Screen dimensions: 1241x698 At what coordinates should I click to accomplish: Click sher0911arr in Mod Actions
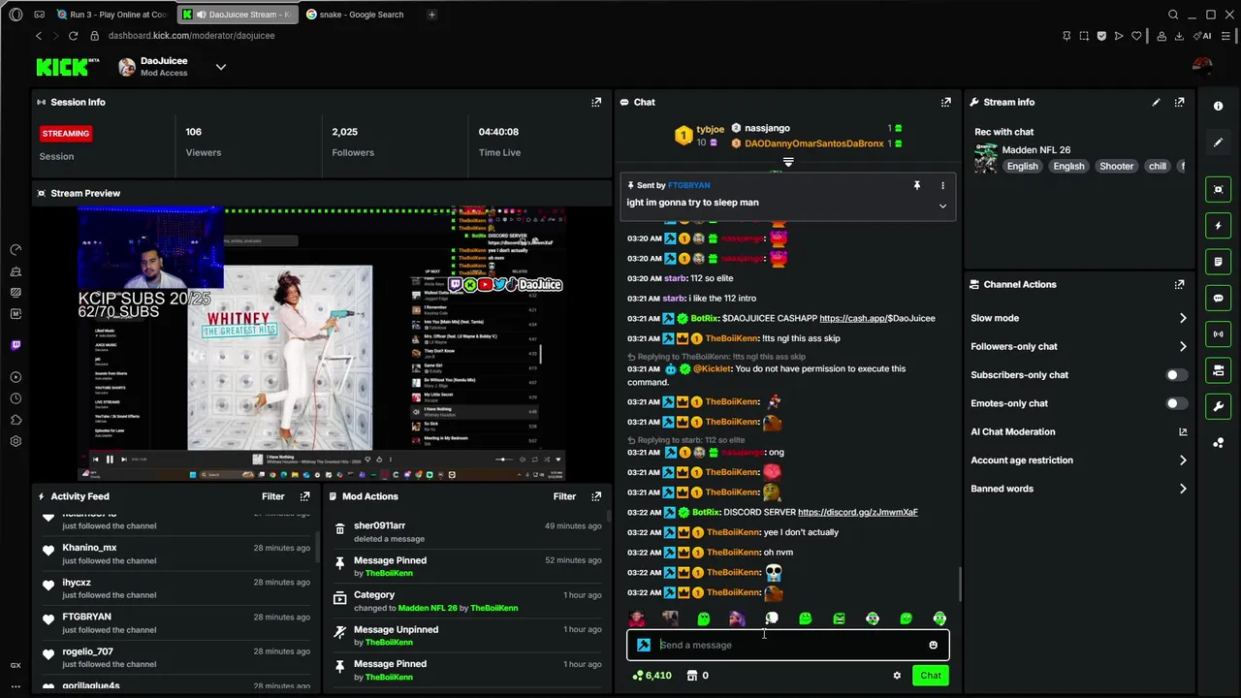(379, 525)
